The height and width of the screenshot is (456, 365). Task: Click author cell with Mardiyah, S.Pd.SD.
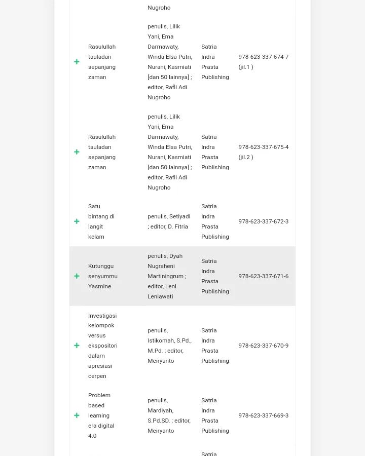click(169, 415)
